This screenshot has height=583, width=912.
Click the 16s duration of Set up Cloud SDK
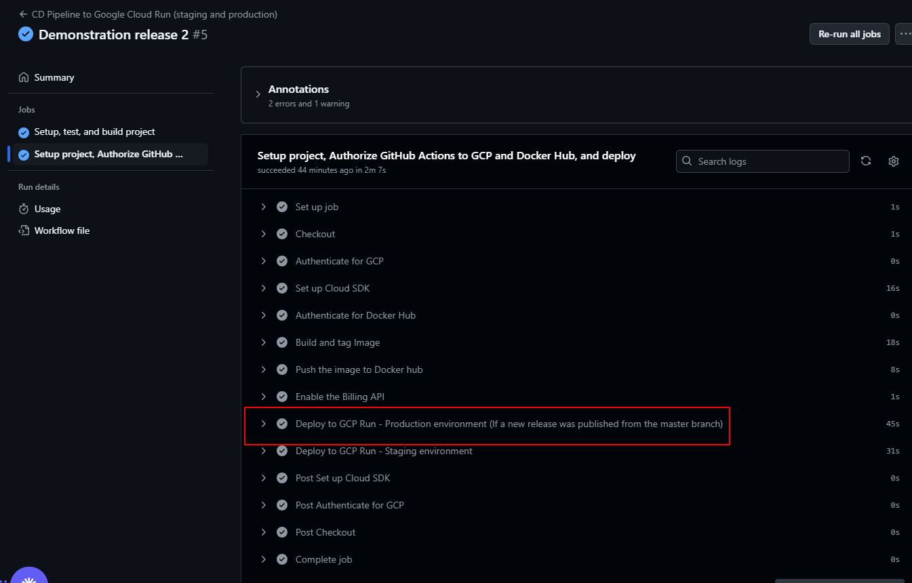[892, 288]
